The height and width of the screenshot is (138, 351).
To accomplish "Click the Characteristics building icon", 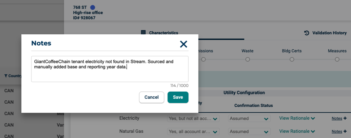I will coord(143,33).
